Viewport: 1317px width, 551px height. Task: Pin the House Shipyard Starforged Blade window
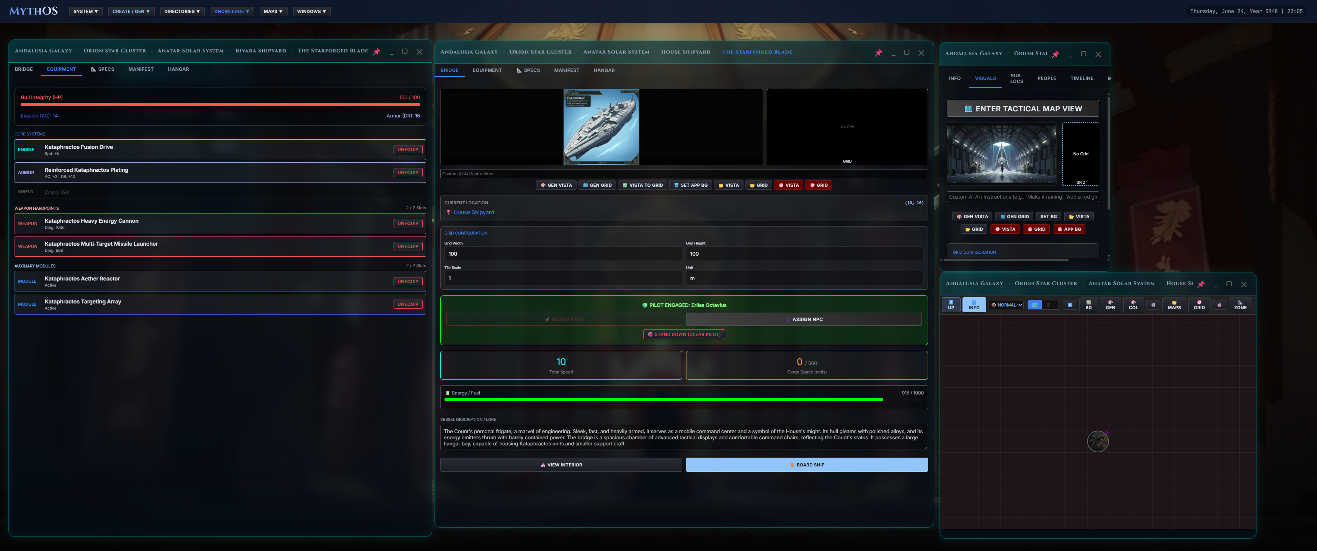tap(878, 53)
